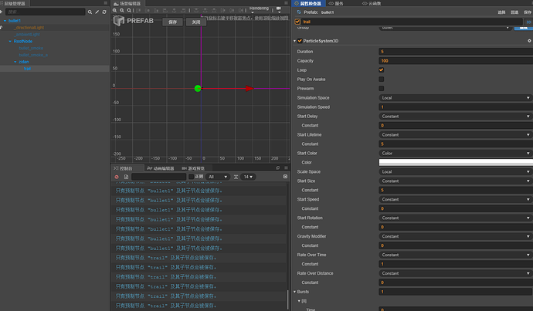Click the PREFAB cube icon in the scene
533x311 pixels.
[119, 21]
